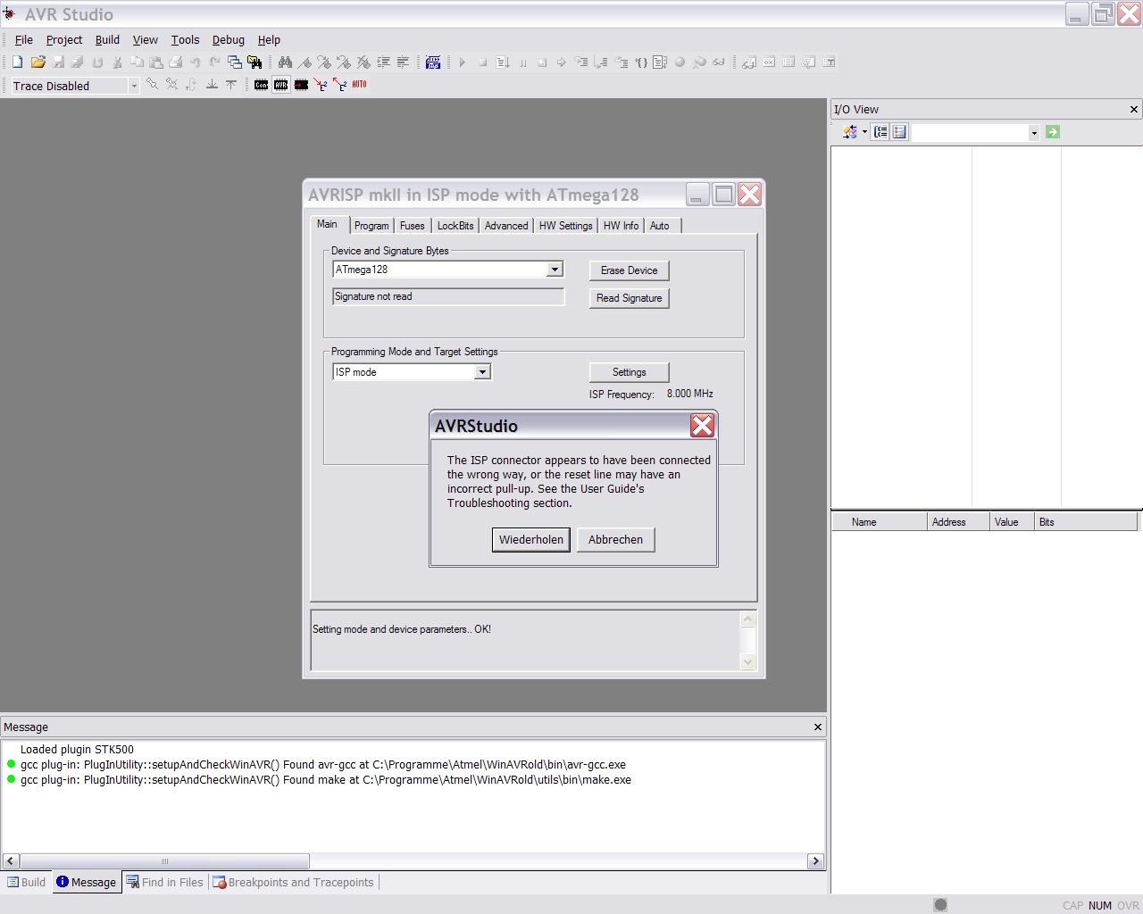The width and height of the screenshot is (1143, 914).
Task: Click the Erase Device button
Action: (629, 270)
